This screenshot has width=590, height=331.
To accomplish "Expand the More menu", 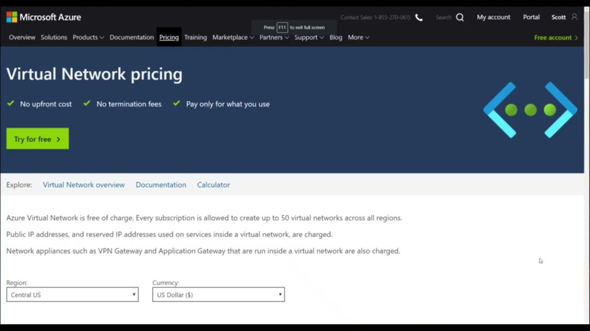I will tap(359, 37).
